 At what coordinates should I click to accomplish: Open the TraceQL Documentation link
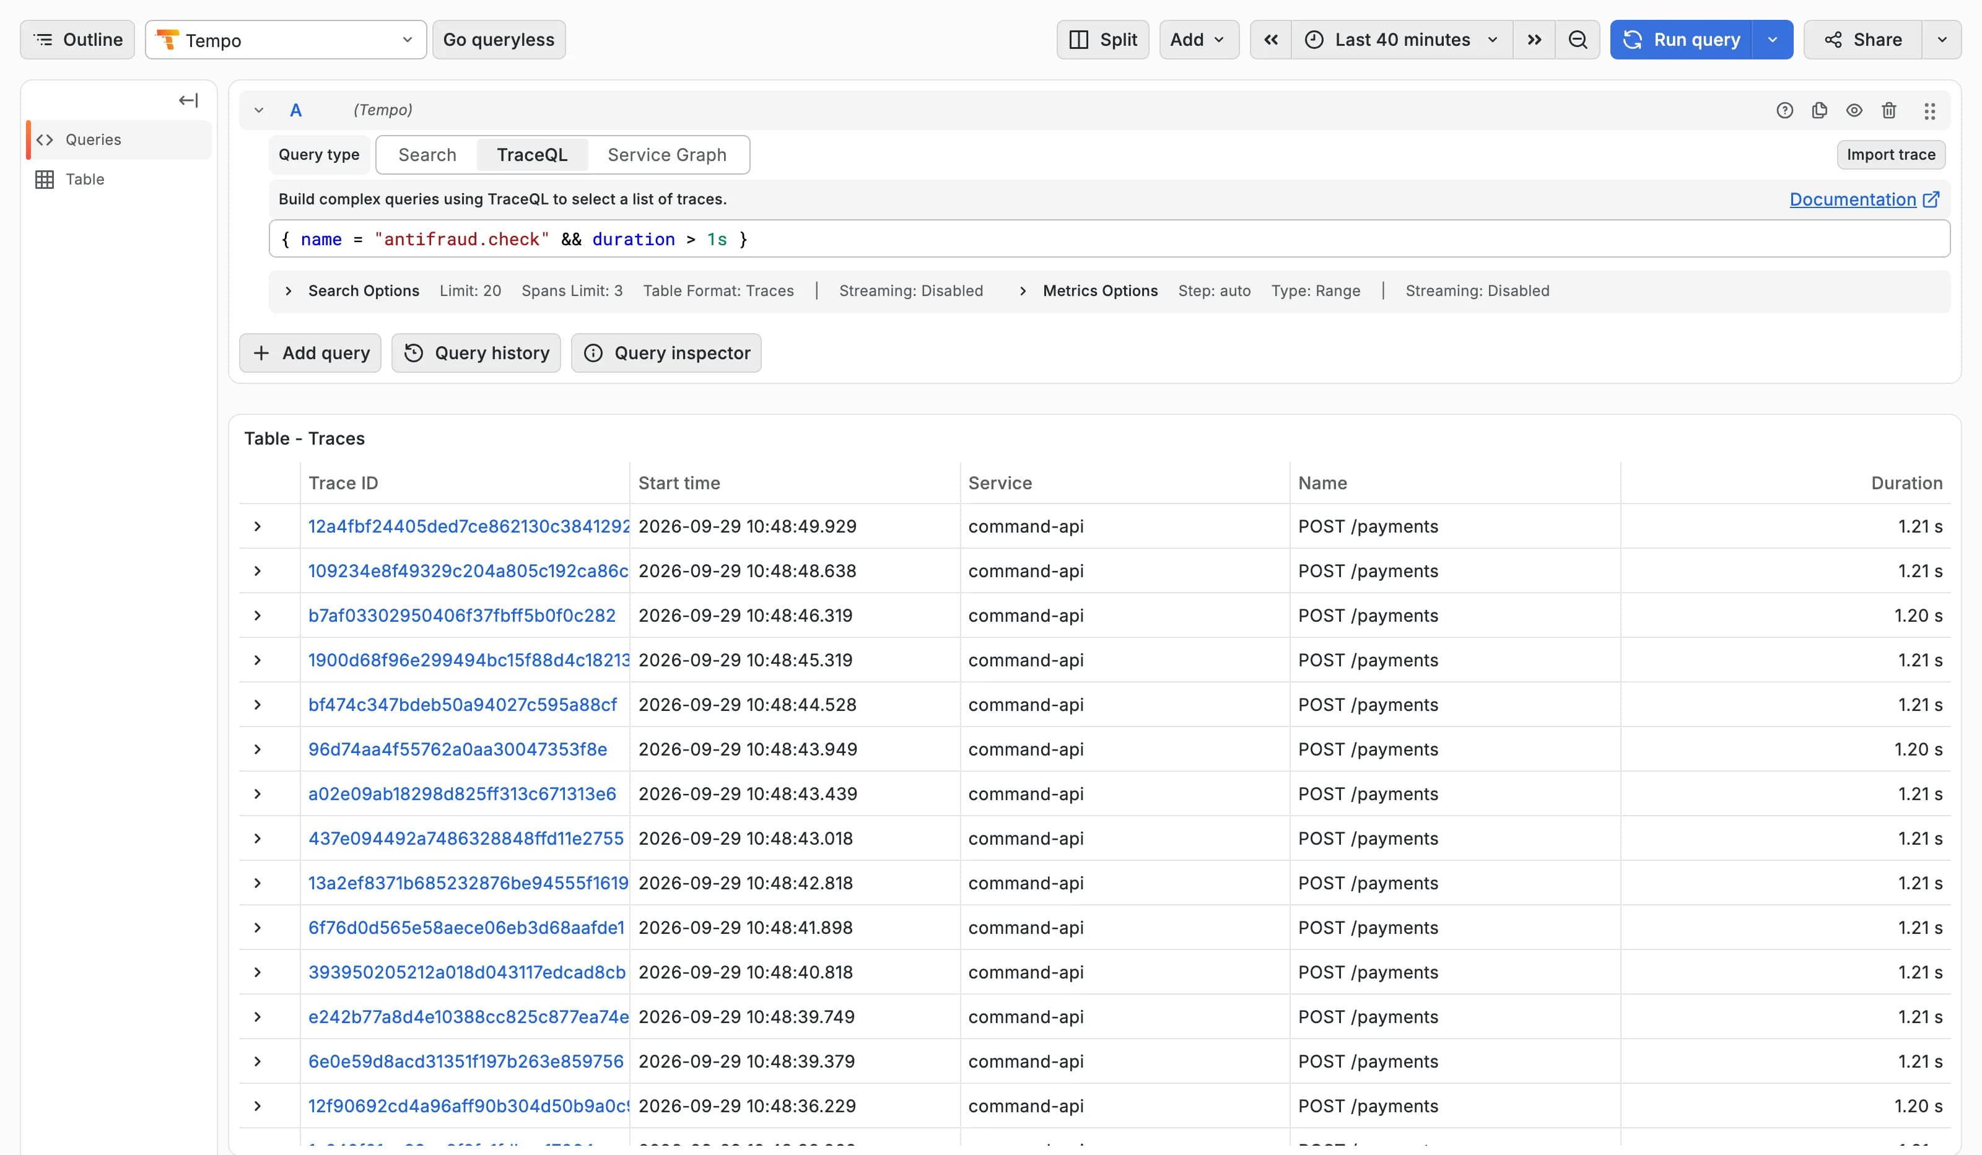pos(1864,199)
